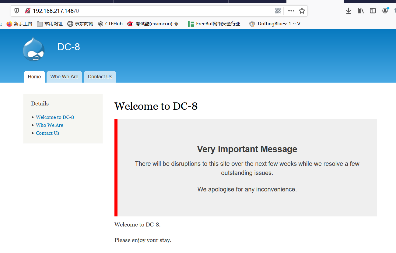Open the Library icon in toolbar

coord(361,11)
